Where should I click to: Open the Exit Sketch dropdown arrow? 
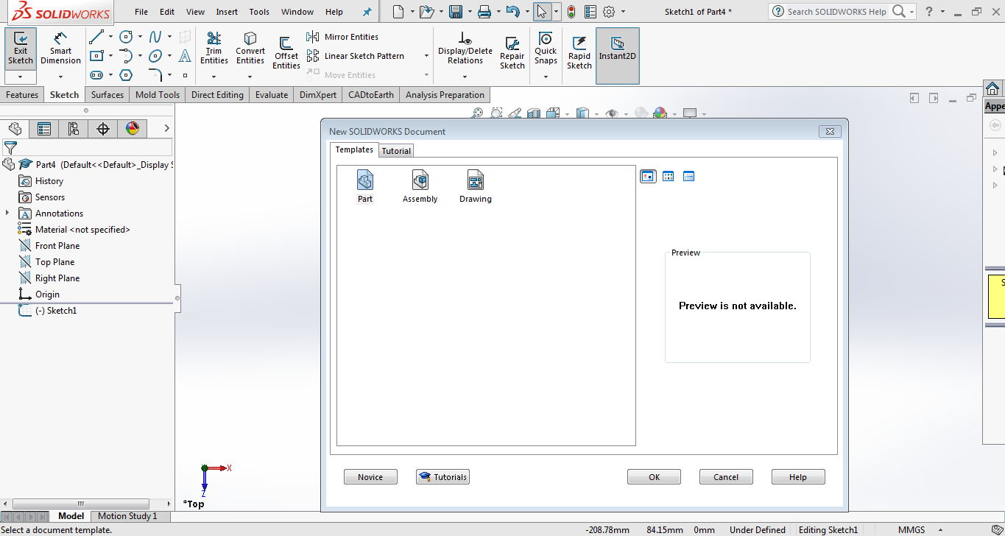(21, 77)
